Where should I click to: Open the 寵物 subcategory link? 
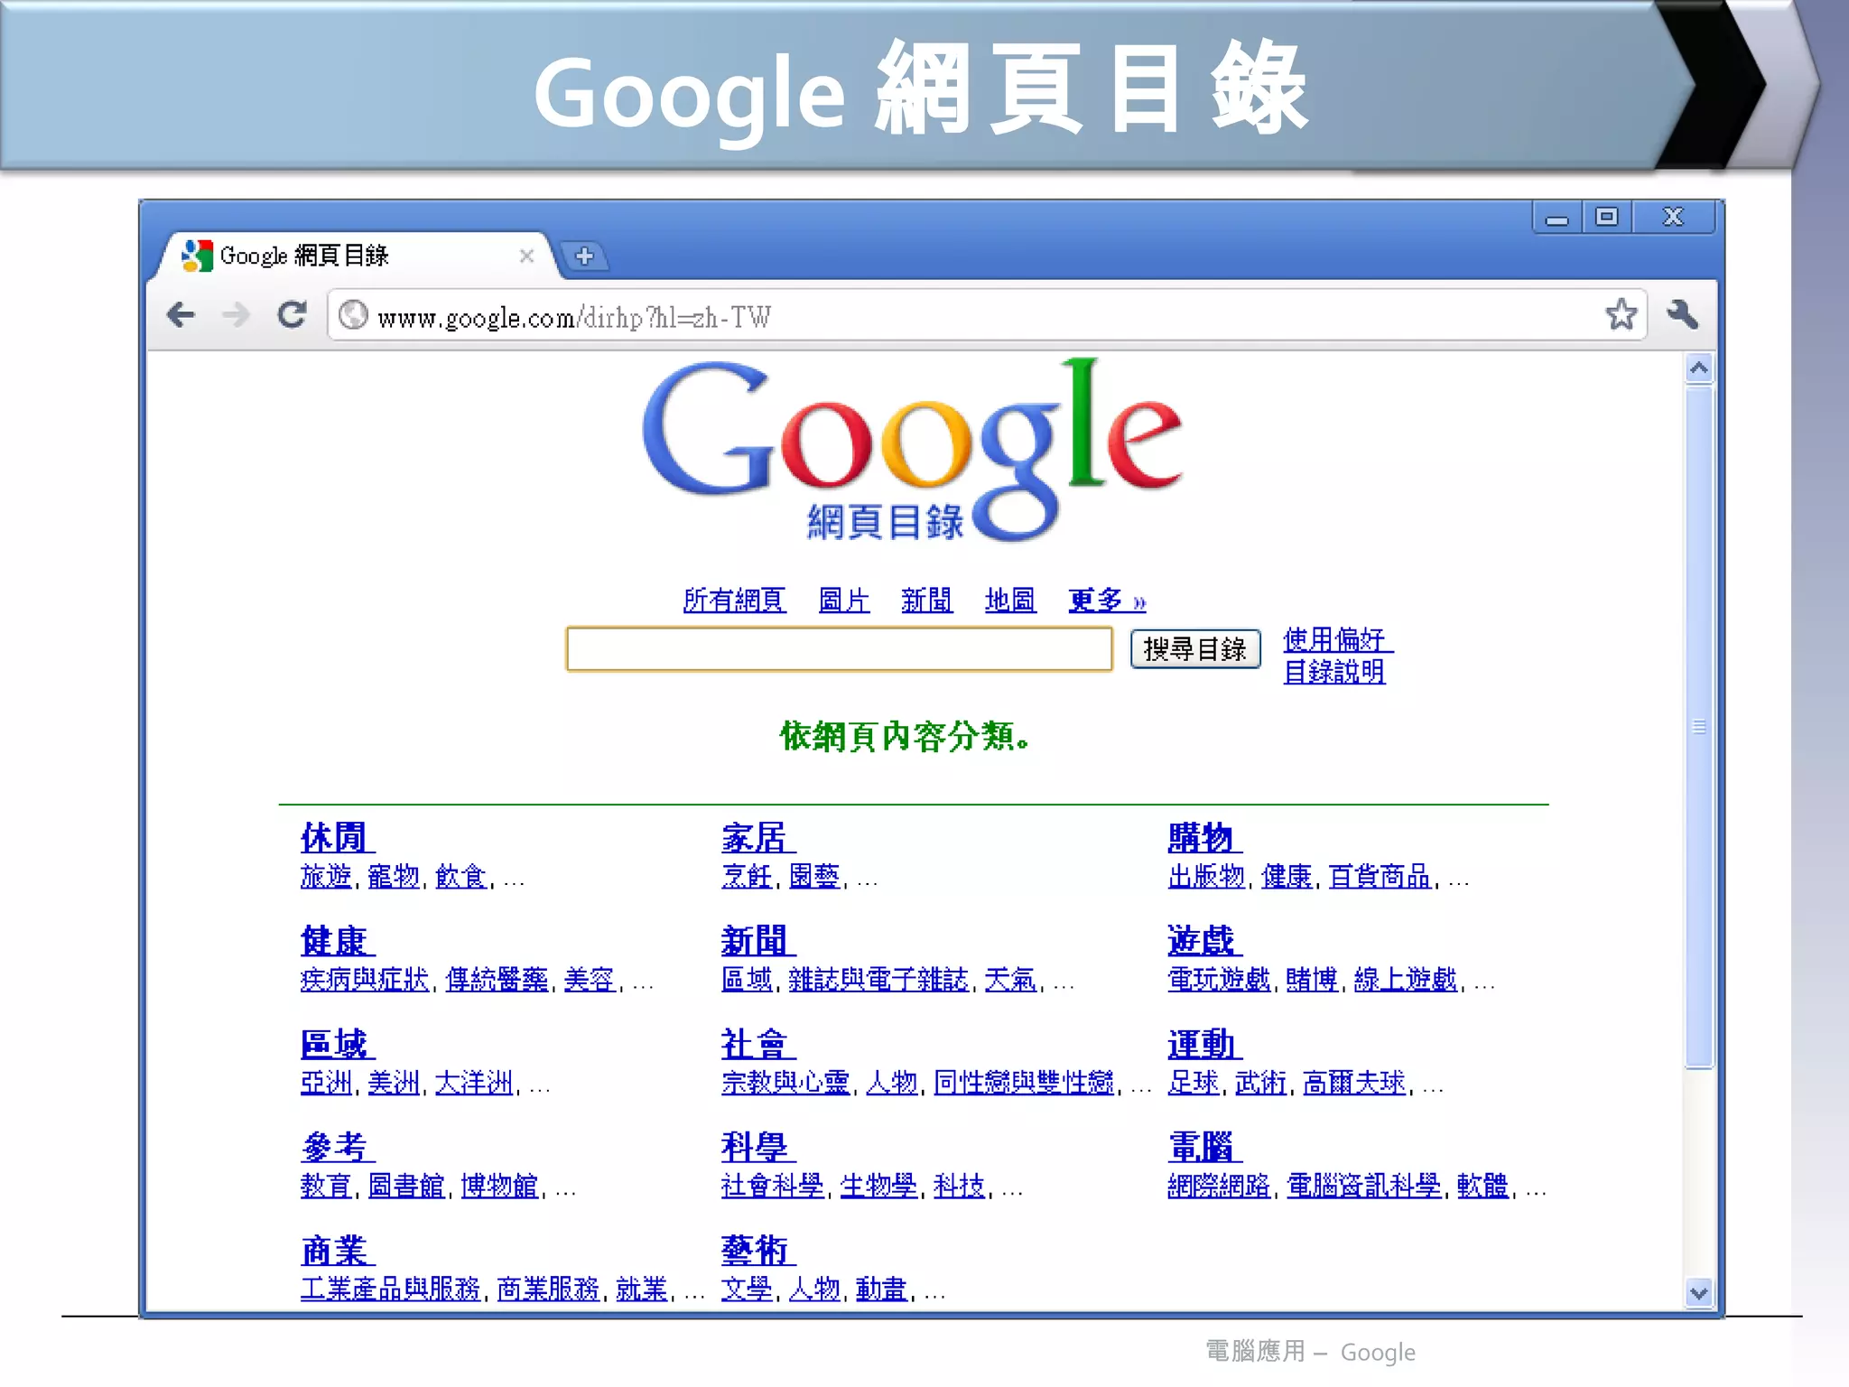(394, 876)
